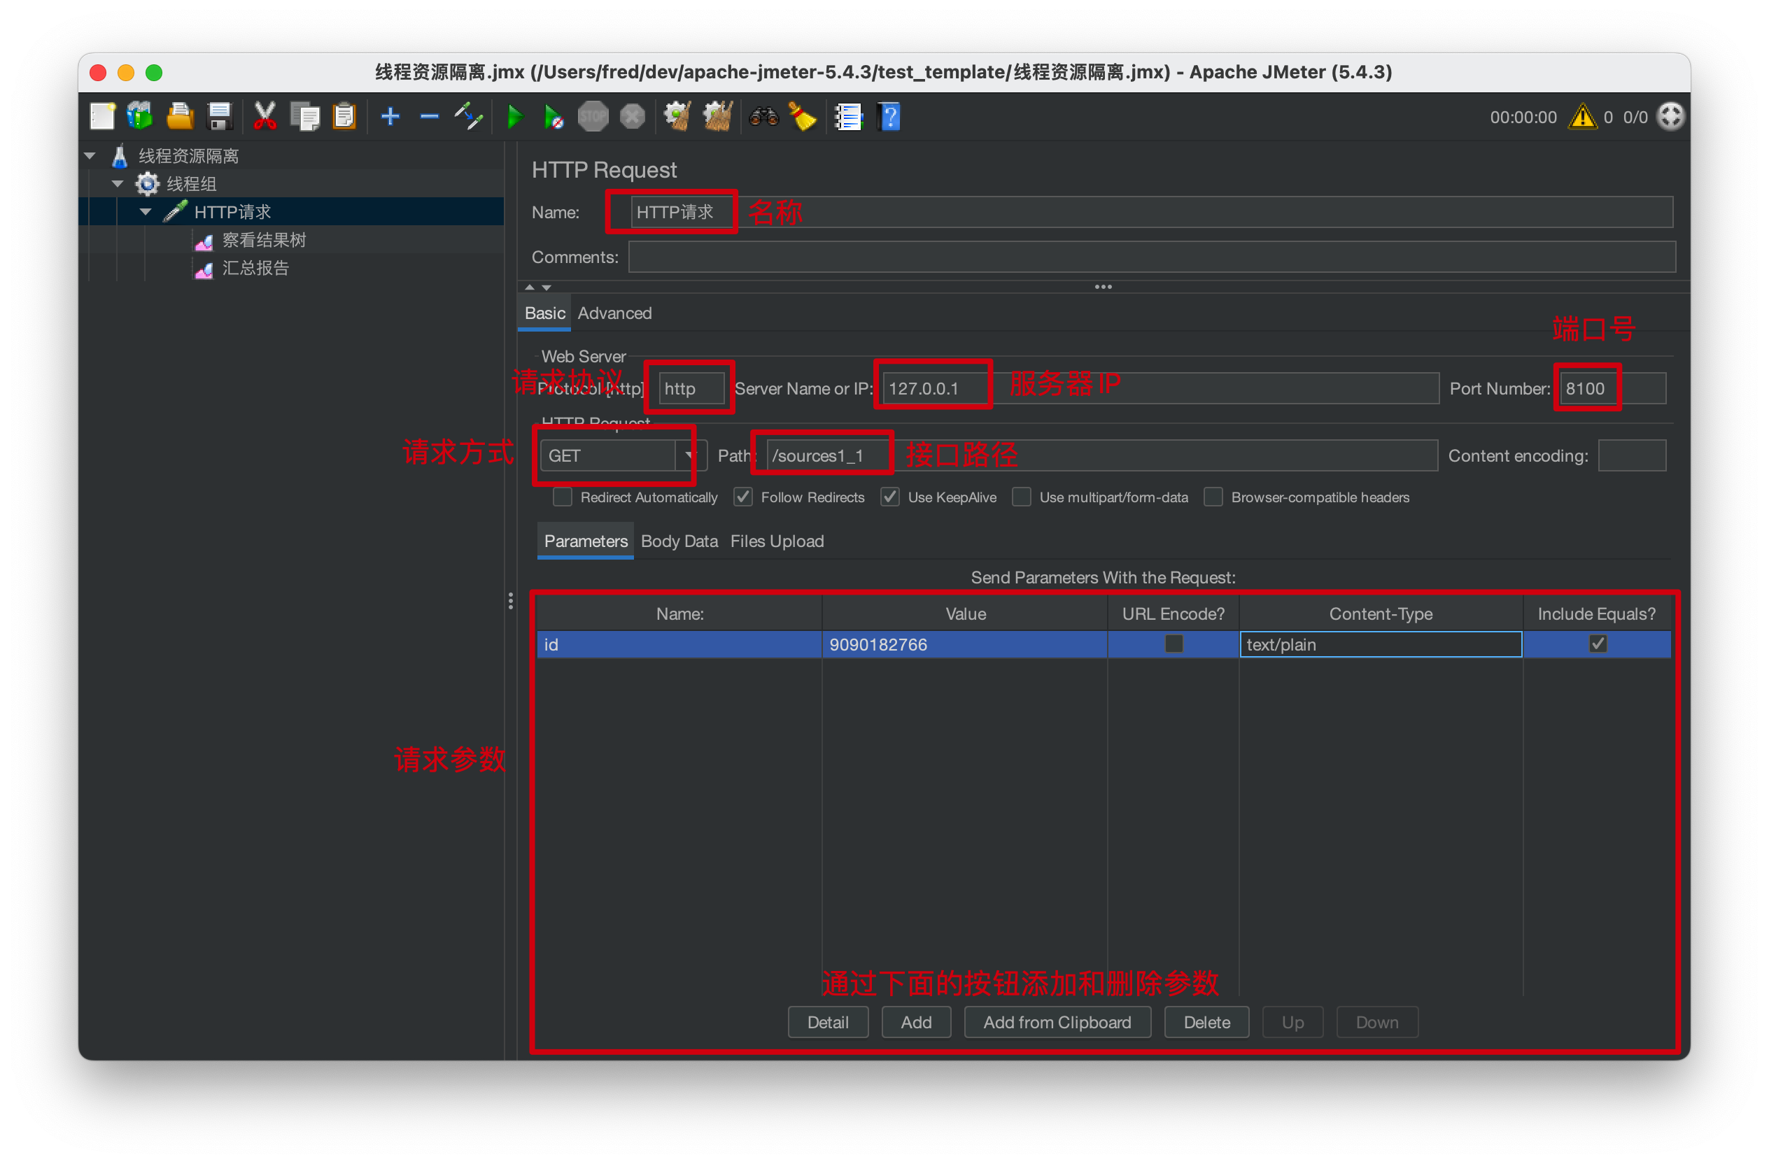The image size is (1769, 1164).
Task: Click the plus Expand All icon
Action: (x=390, y=117)
